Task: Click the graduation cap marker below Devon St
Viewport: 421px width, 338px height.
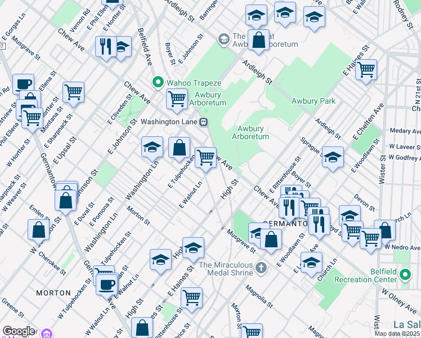Action: [350, 215]
